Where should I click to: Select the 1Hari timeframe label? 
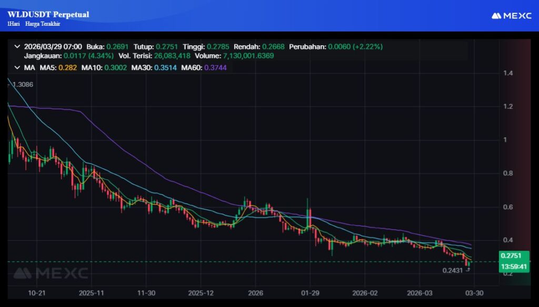pos(14,24)
